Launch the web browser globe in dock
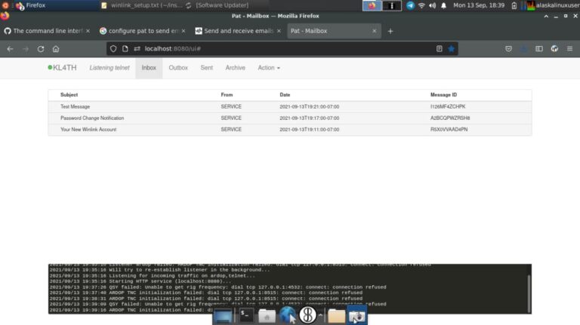Viewport: 580px width, 325px height. pos(287,315)
